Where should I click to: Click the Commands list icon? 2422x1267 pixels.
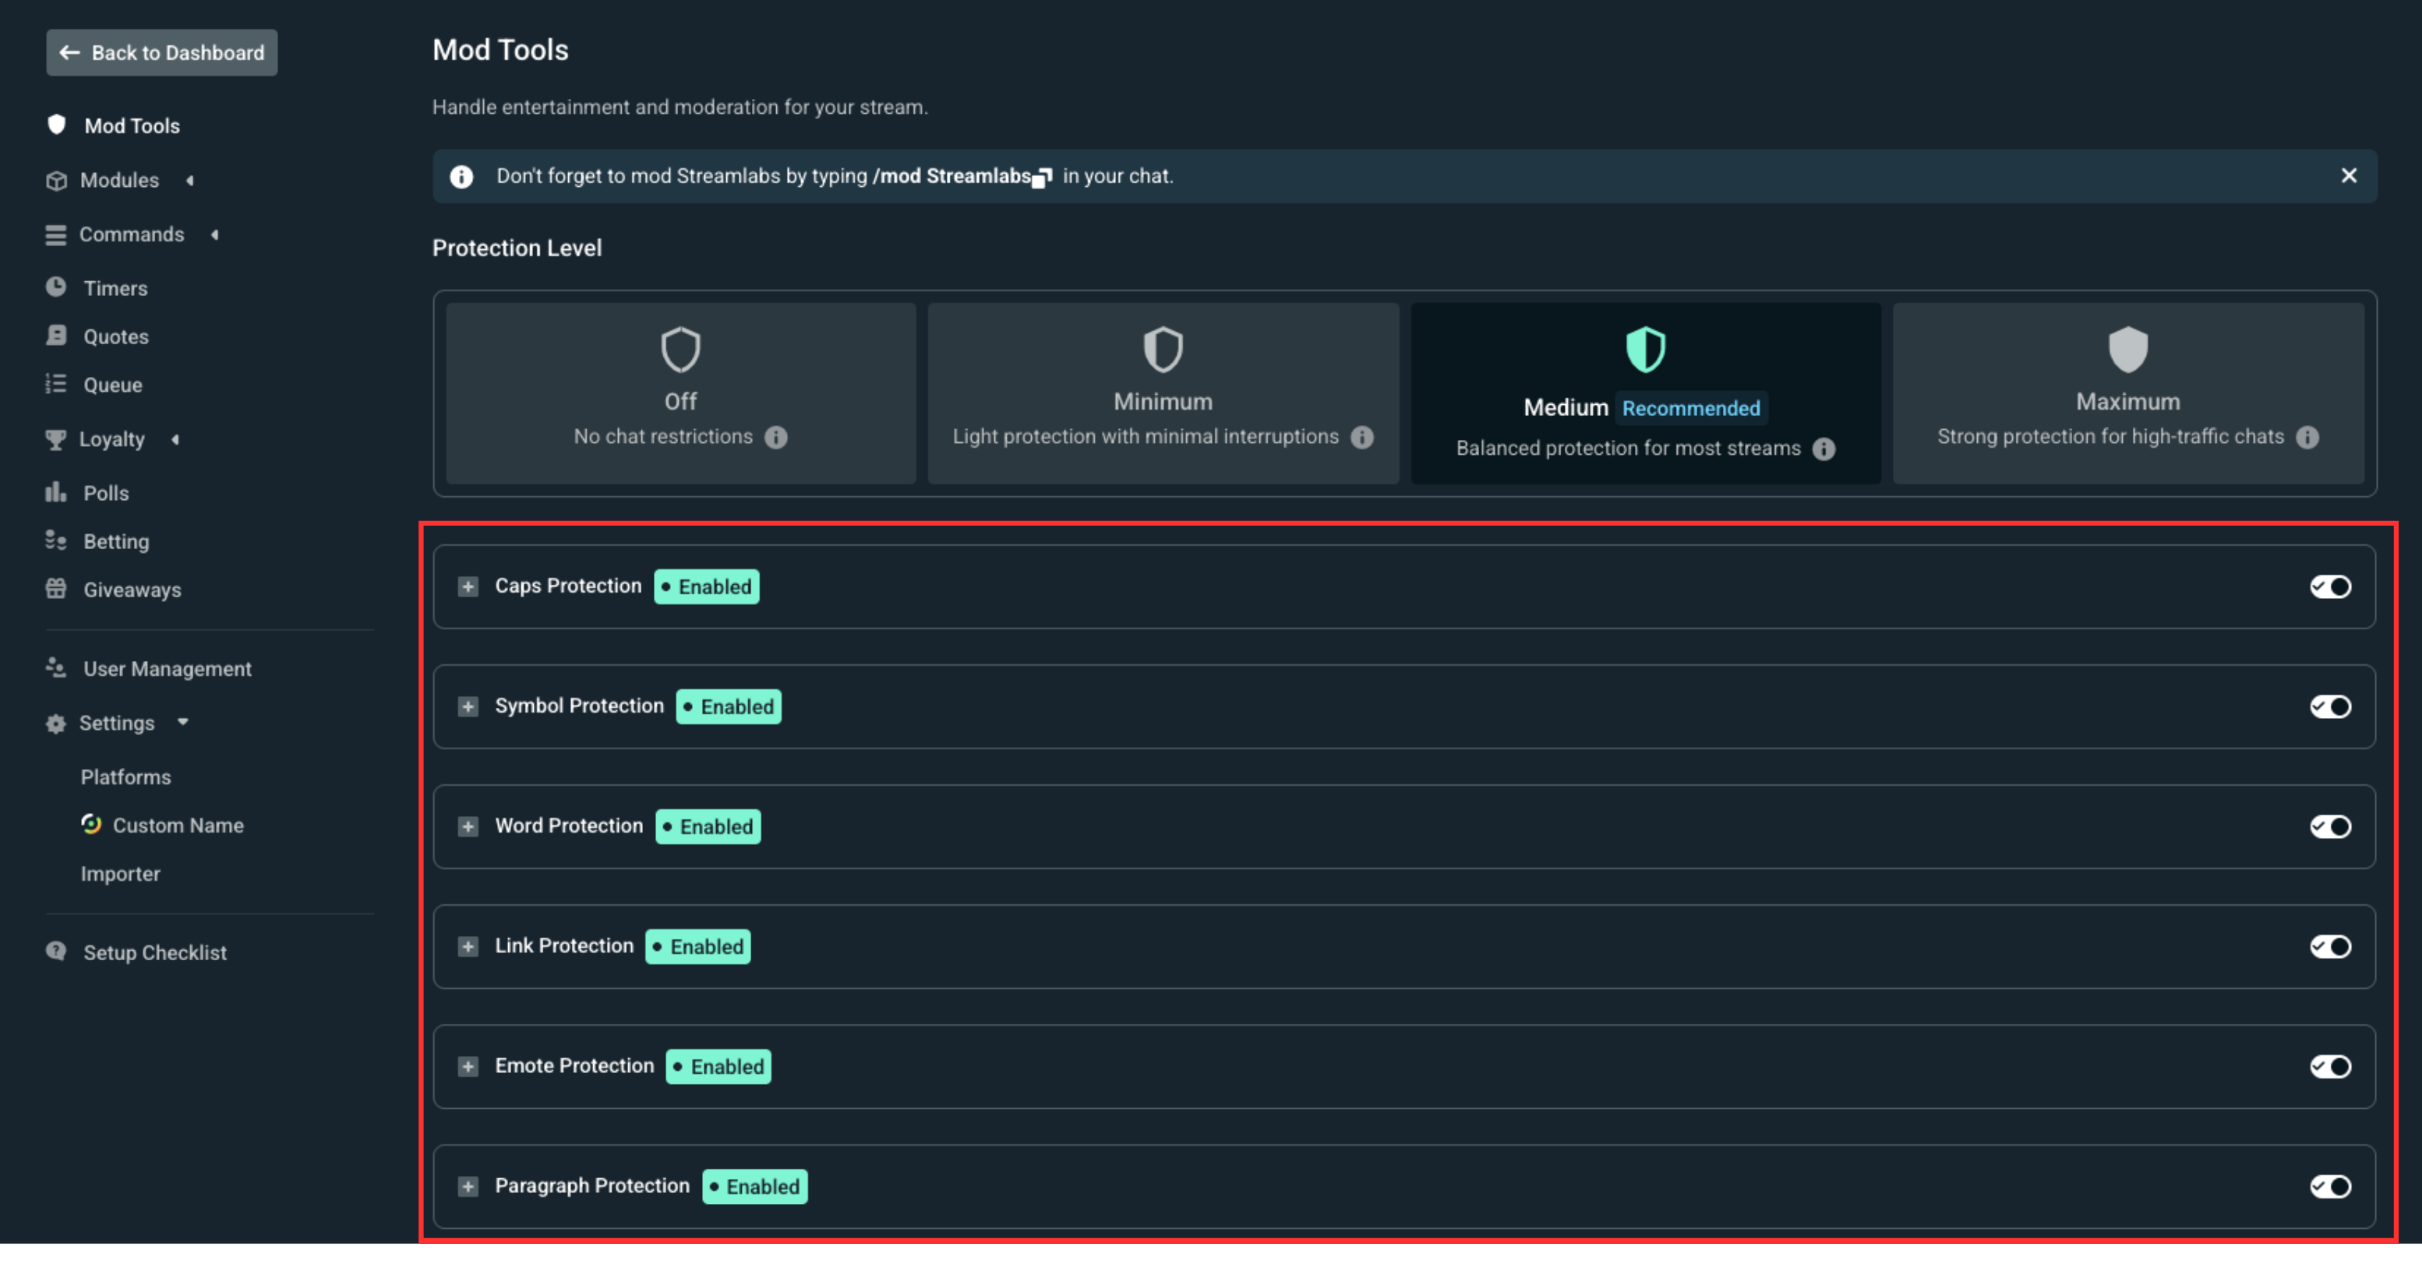tap(56, 235)
